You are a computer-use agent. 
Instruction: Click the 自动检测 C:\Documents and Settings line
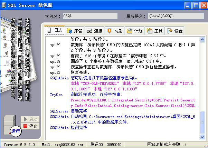(133, 119)
